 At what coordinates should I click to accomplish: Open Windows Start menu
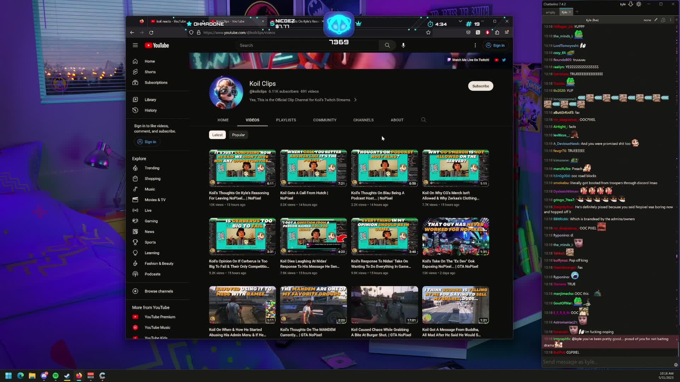pyautogui.click(x=8, y=376)
